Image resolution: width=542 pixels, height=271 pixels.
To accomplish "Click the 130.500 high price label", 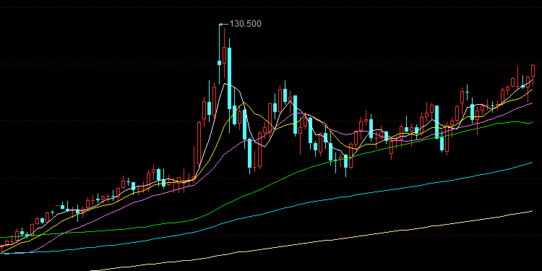I will [246, 24].
